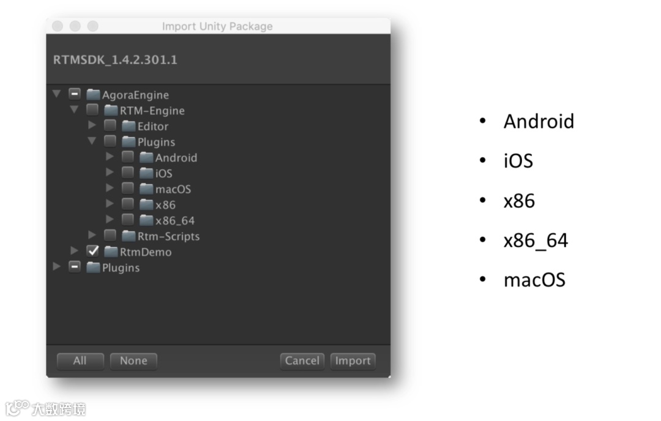Uncheck the RtmDemo checkbox
Screen dimensions: 661x421
click(x=93, y=251)
